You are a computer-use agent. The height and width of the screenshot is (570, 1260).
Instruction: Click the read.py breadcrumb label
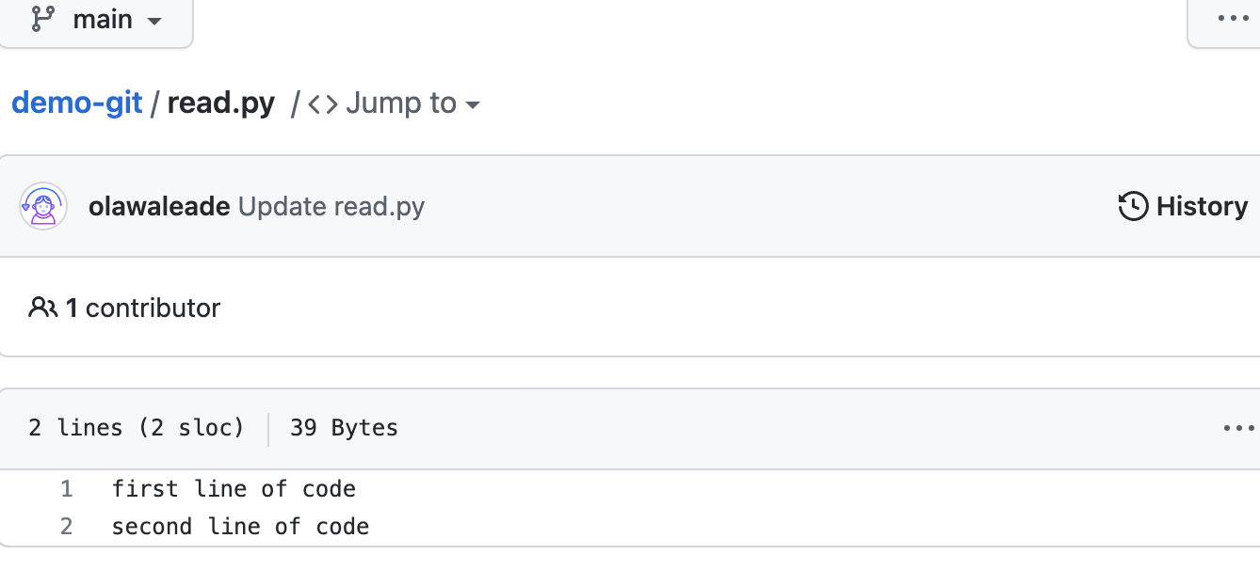pos(220,103)
